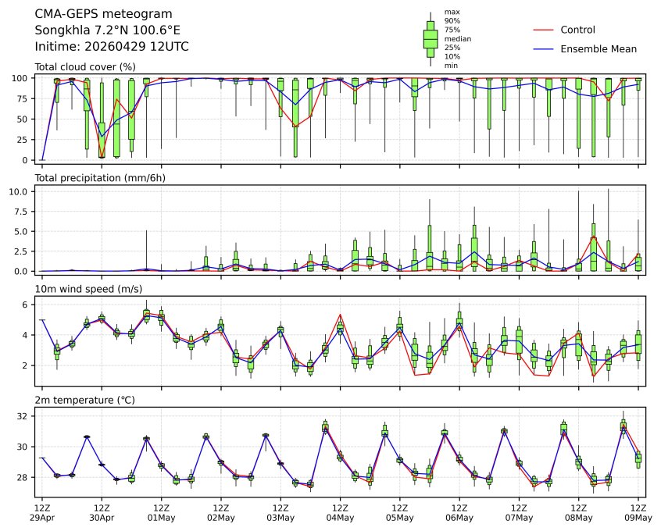Click the Songkhla 7.2°N 100.6°E location text

(108, 30)
